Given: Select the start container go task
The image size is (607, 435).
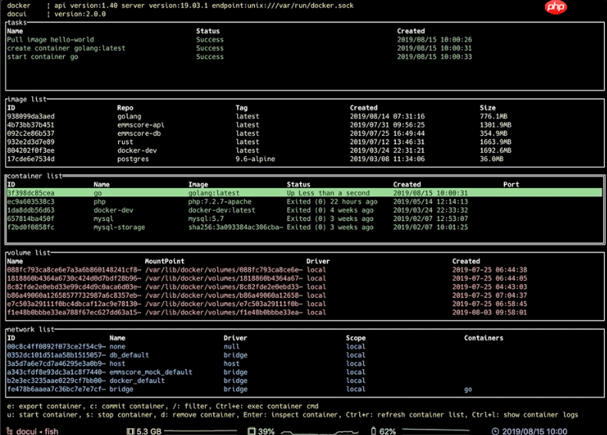Looking at the screenshot, I should coord(305,57).
